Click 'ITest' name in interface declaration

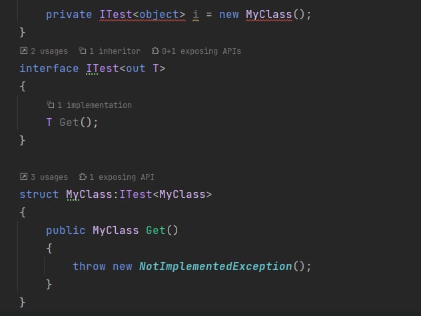coord(103,69)
